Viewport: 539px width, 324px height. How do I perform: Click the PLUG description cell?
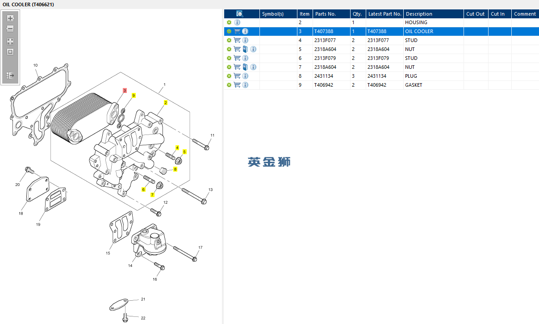(x=434, y=76)
